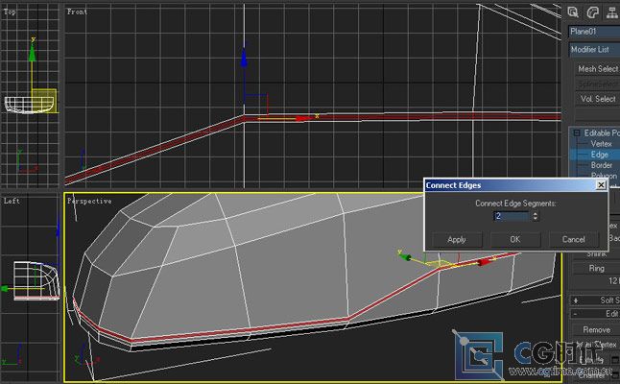Click the green Y-axis gizmo handle in Perspective
620x384 pixels.
coord(404,256)
